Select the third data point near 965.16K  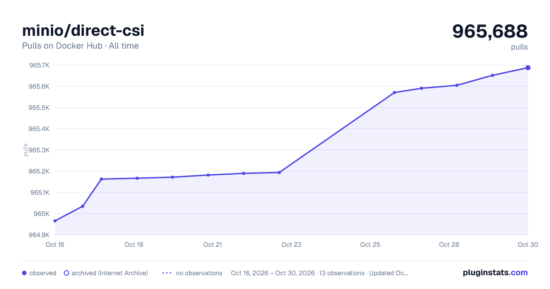[x=101, y=179]
